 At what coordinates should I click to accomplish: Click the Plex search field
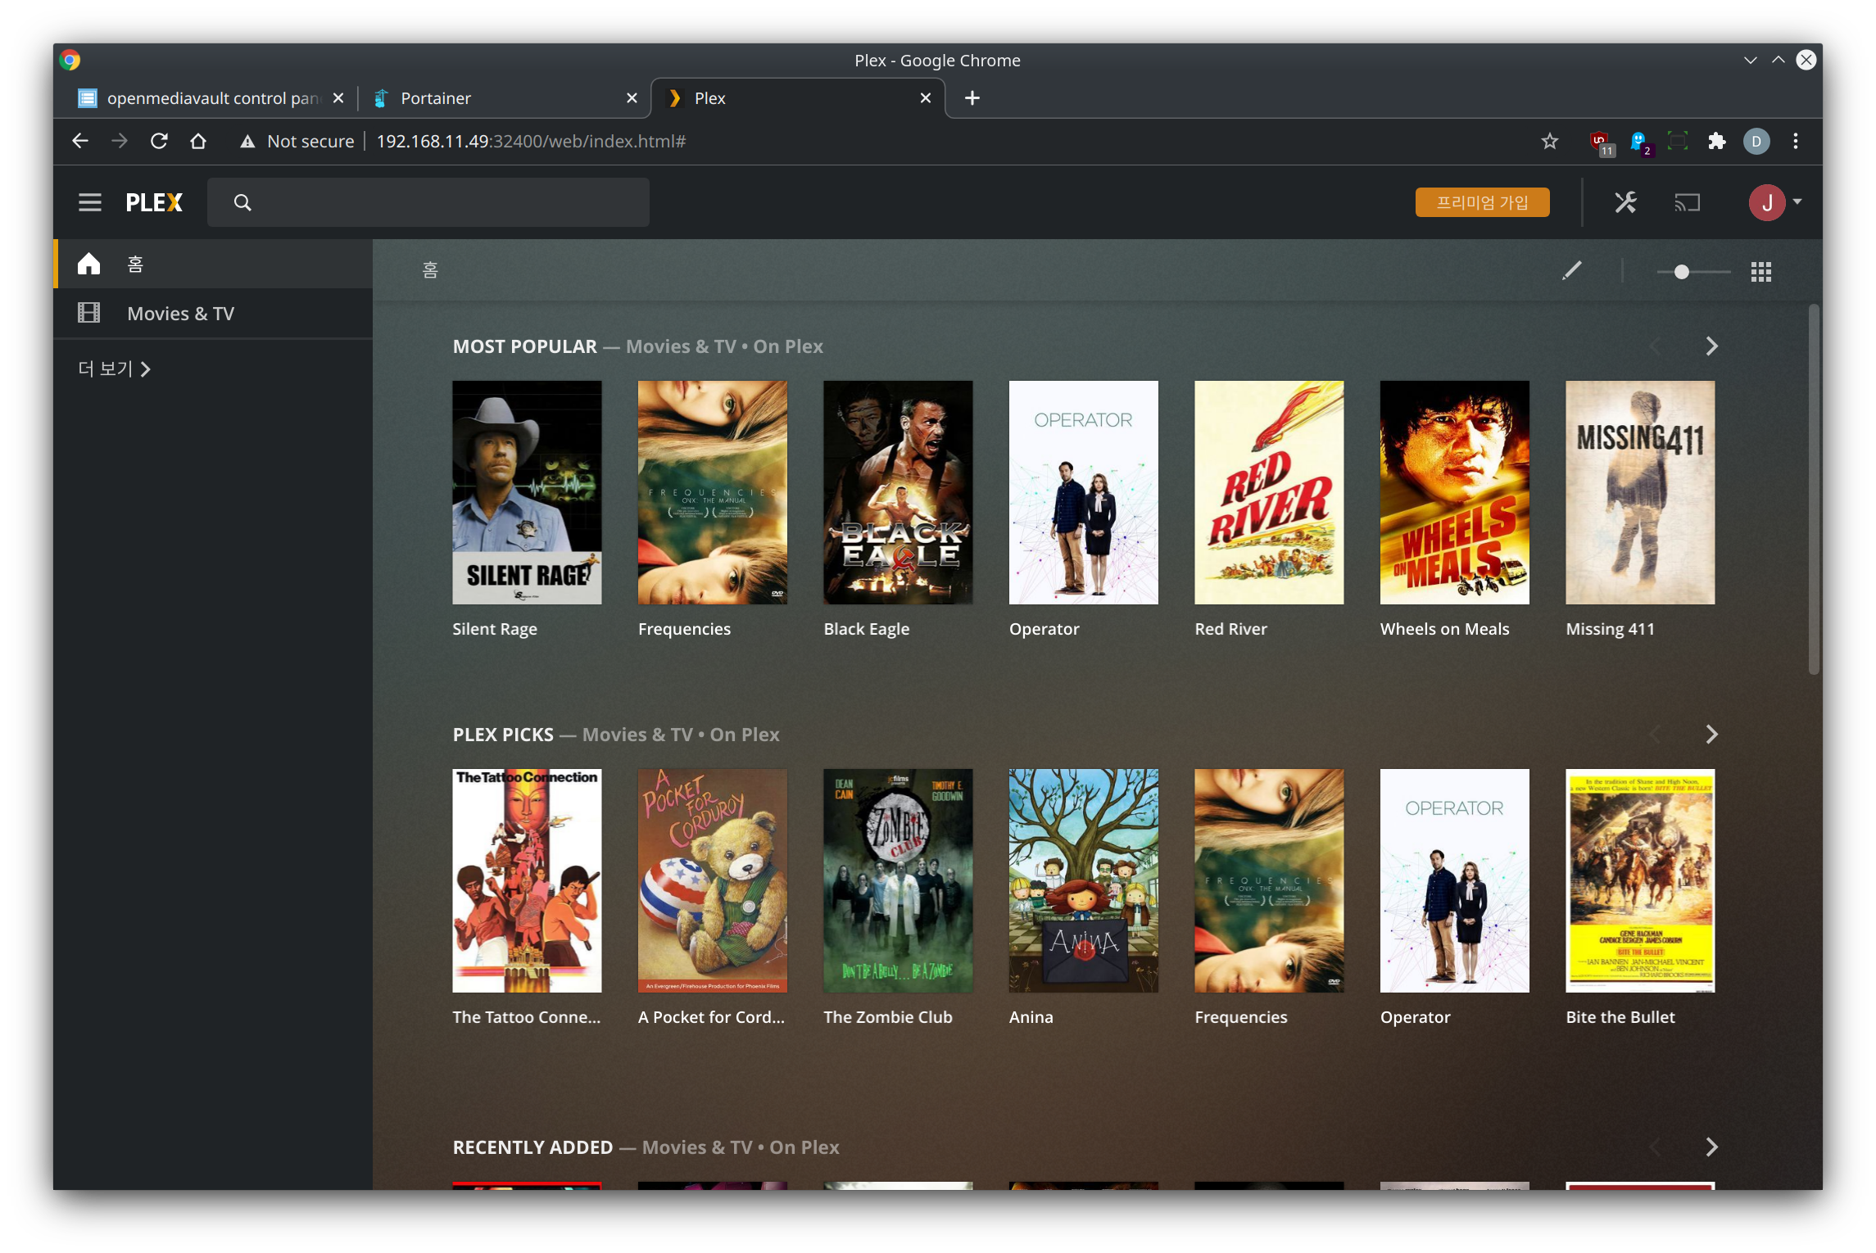pyautogui.click(x=442, y=202)
